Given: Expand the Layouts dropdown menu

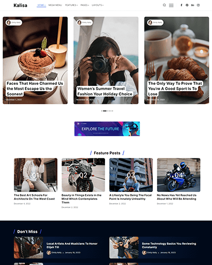Looking at the screenshot, I should pyautogui.click(x=98, y=5).
